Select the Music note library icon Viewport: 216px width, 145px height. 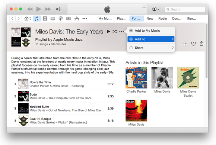point(36,19)
